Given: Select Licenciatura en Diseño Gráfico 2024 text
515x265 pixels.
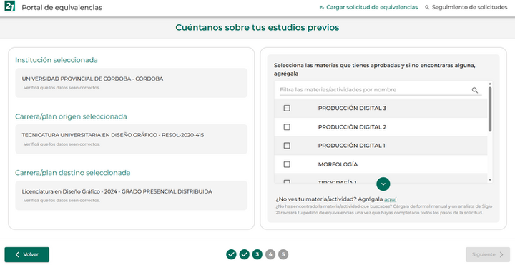Looking at the screenshot, I should click(x=117, y=191).
